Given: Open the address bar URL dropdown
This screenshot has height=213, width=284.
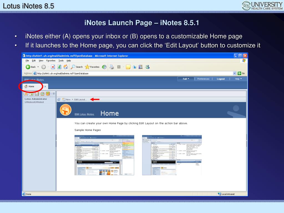Looking at the screenshot, I should (235, 73).
